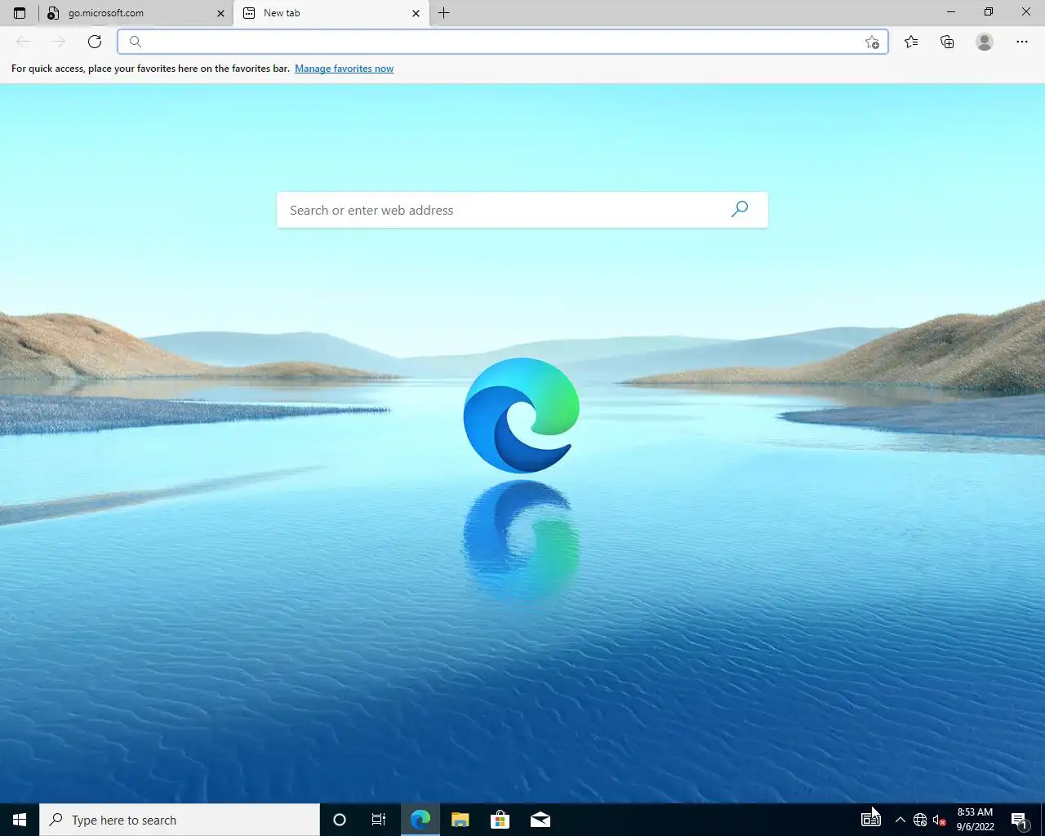Go forward using the forward arrow
1045x836 pixels.
pos(59,42)
